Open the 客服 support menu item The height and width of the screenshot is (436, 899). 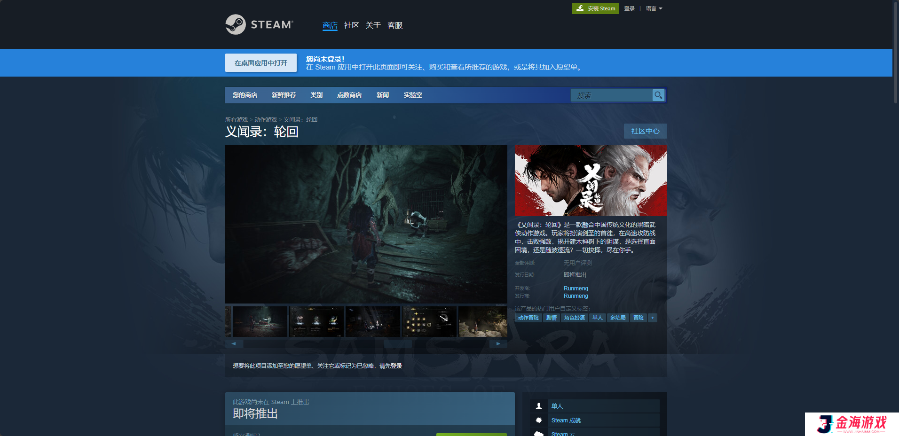(x=394, y=25)
